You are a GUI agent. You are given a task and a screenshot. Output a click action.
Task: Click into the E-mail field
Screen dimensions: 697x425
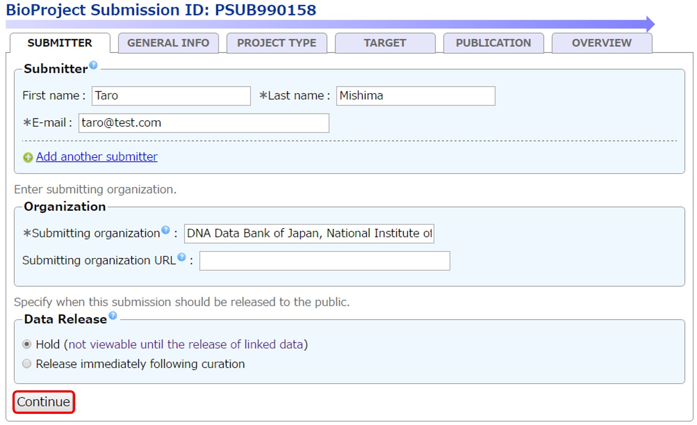pos(203,123)
